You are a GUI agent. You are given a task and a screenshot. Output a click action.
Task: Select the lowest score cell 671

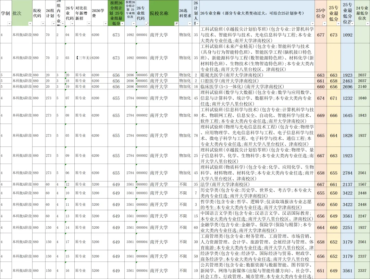click(334, 98)
